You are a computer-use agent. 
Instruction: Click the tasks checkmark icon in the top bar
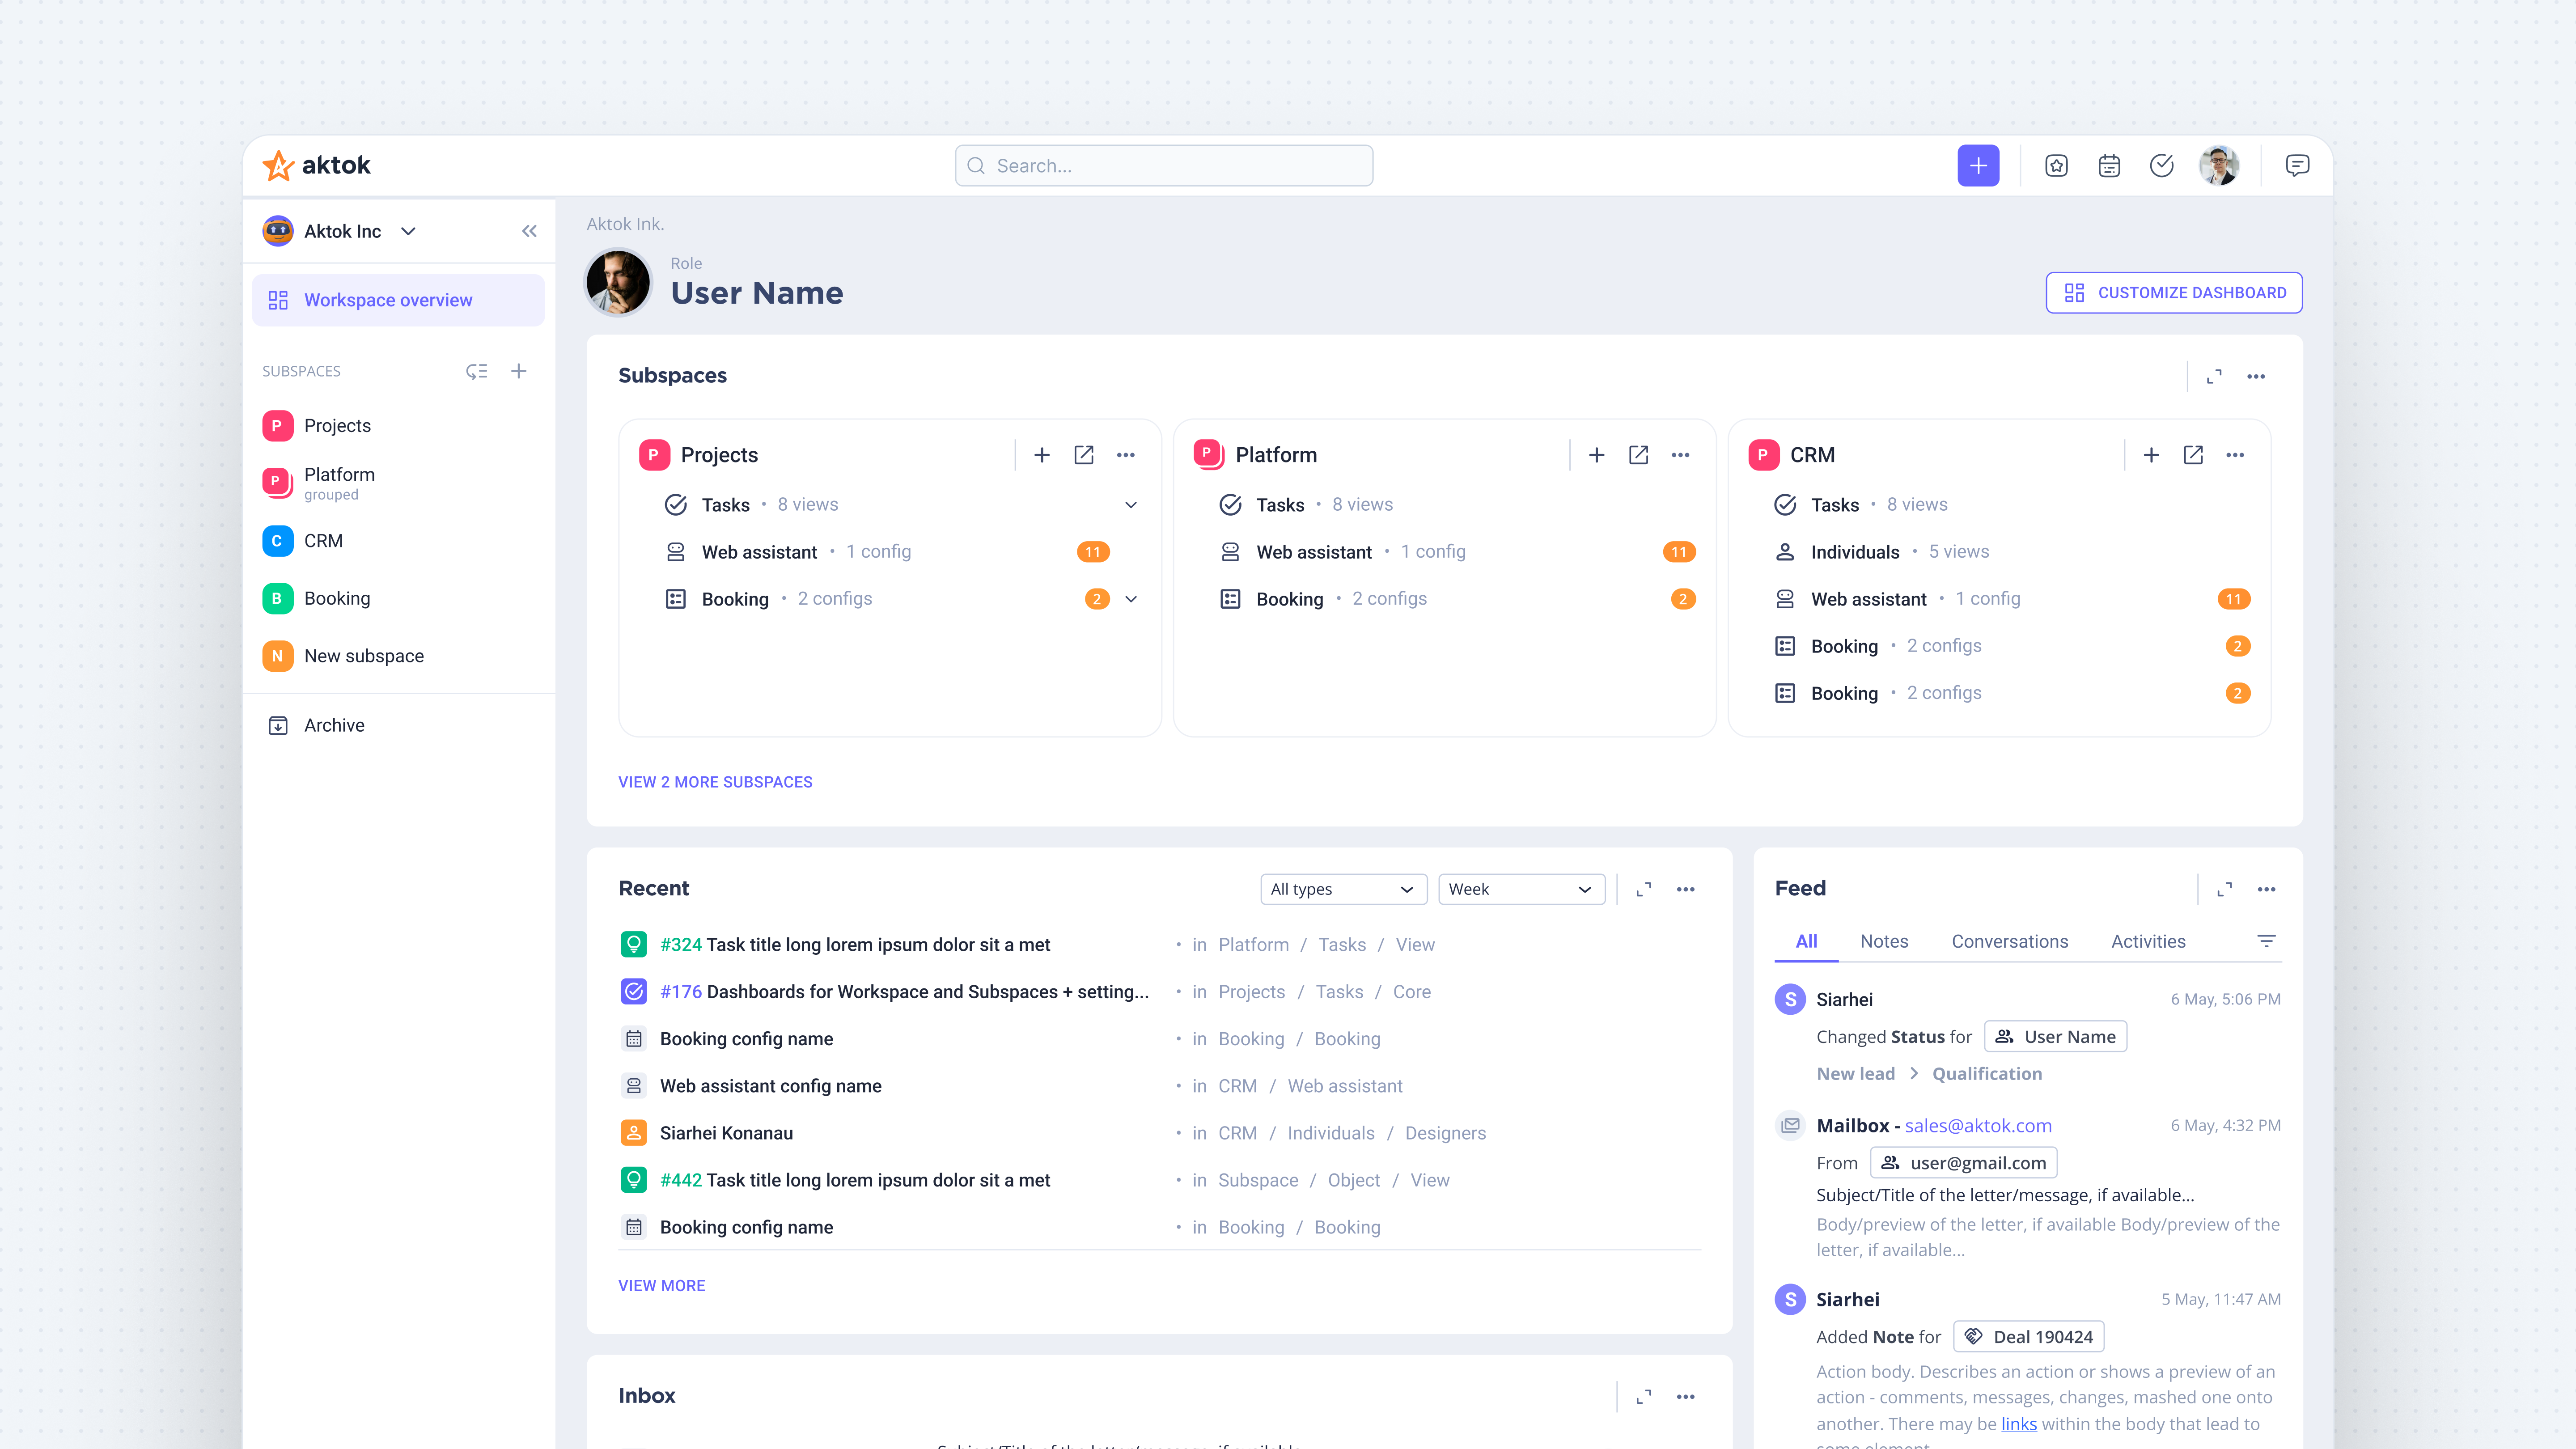2162,165
